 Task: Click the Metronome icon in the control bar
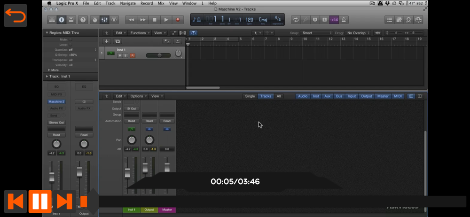pyautogui.click(x=344, y=20)
